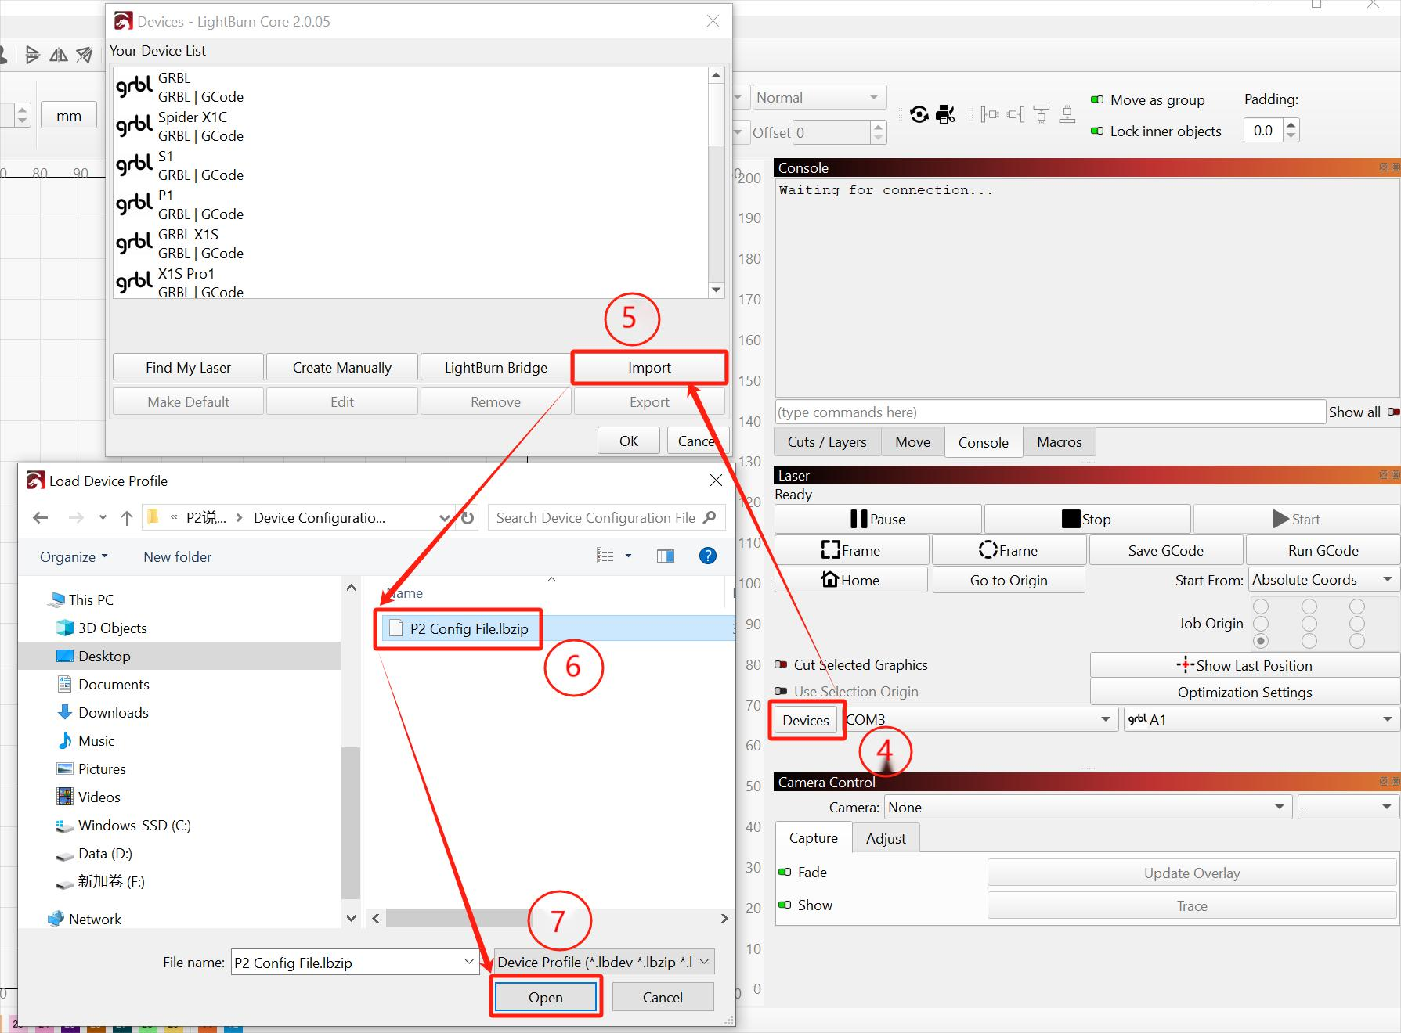
Task: Enable Cut Selected Graphics switch
Action: [x=781, y=664]
